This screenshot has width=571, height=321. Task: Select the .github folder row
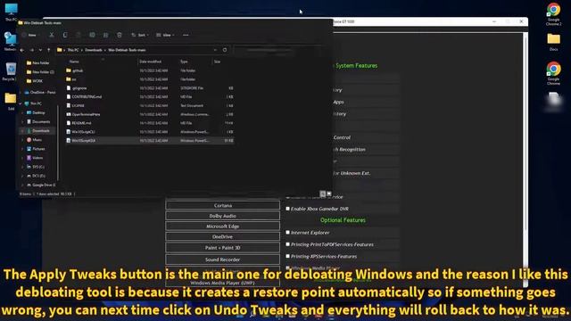pyautogui.click(x=150, y=70)
